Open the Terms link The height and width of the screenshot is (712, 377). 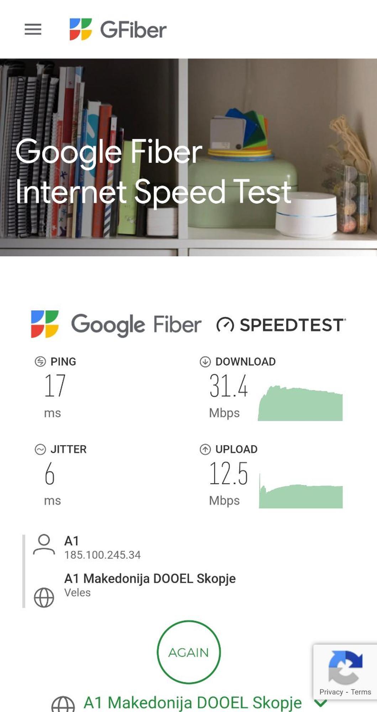coord(361,692)
